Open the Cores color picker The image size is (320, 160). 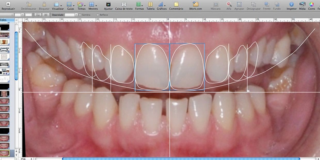[311, 4]
